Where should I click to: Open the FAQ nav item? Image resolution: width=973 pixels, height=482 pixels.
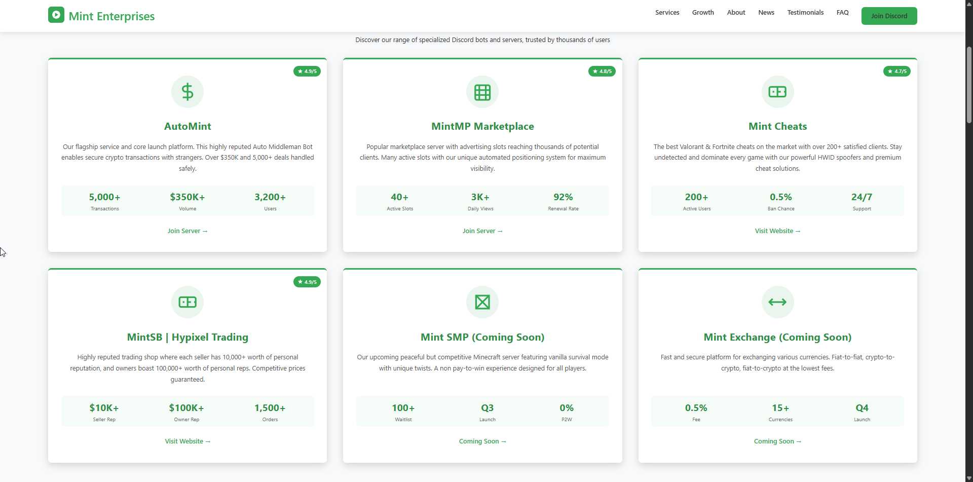[842, 13]
